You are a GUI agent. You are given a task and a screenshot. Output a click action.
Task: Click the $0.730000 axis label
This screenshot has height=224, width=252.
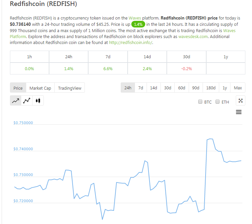pyautogui.click(x=23, y=175)
